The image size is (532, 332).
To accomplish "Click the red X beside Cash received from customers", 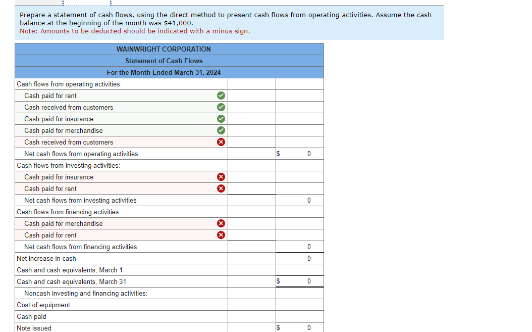I will (x=221, y=142).
